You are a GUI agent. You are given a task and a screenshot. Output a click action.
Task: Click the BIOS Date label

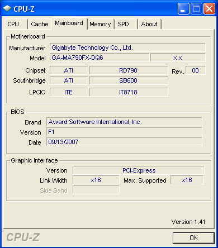click(35, 142)
